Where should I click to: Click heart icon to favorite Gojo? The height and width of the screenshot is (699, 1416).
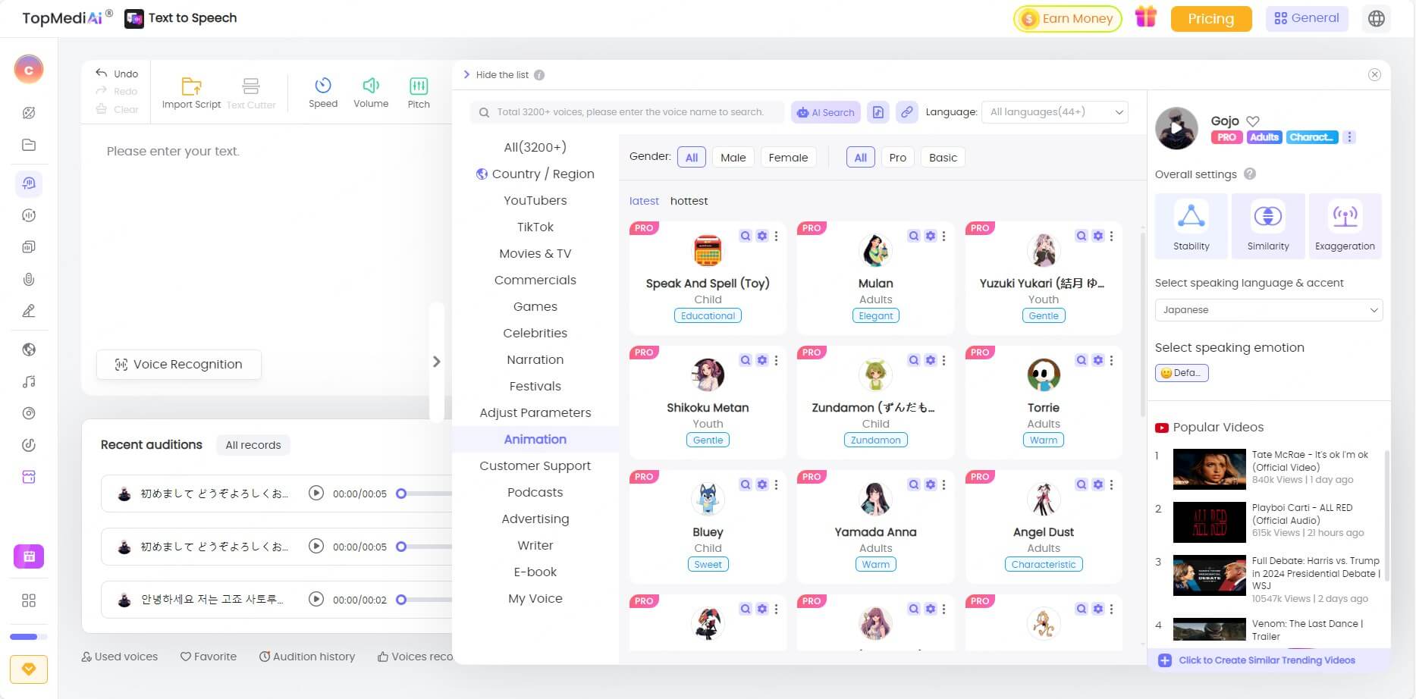tap(1253, 121)
